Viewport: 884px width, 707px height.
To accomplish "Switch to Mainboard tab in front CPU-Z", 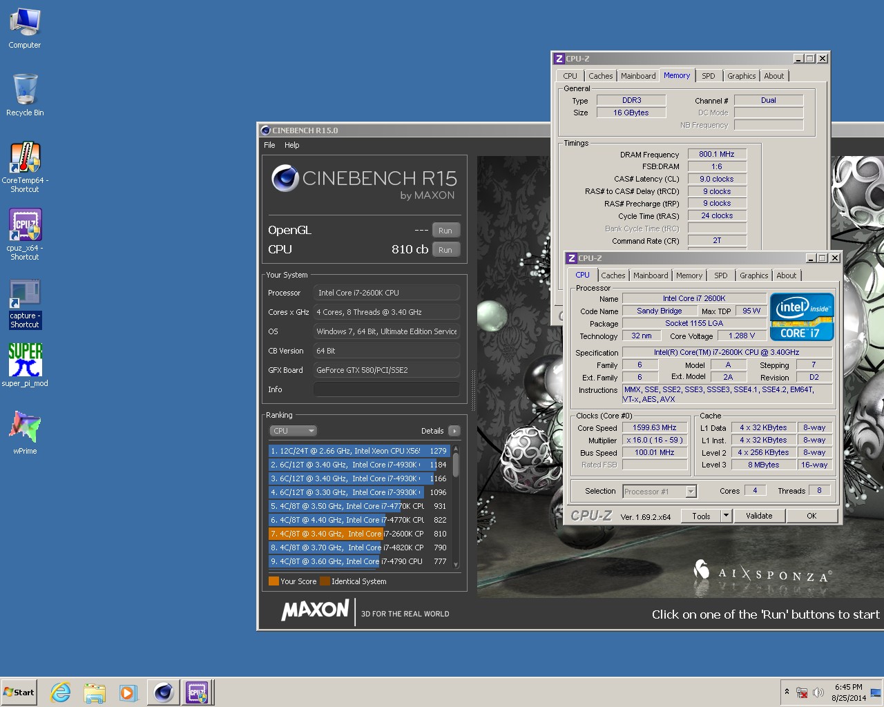I will point(651,275).
